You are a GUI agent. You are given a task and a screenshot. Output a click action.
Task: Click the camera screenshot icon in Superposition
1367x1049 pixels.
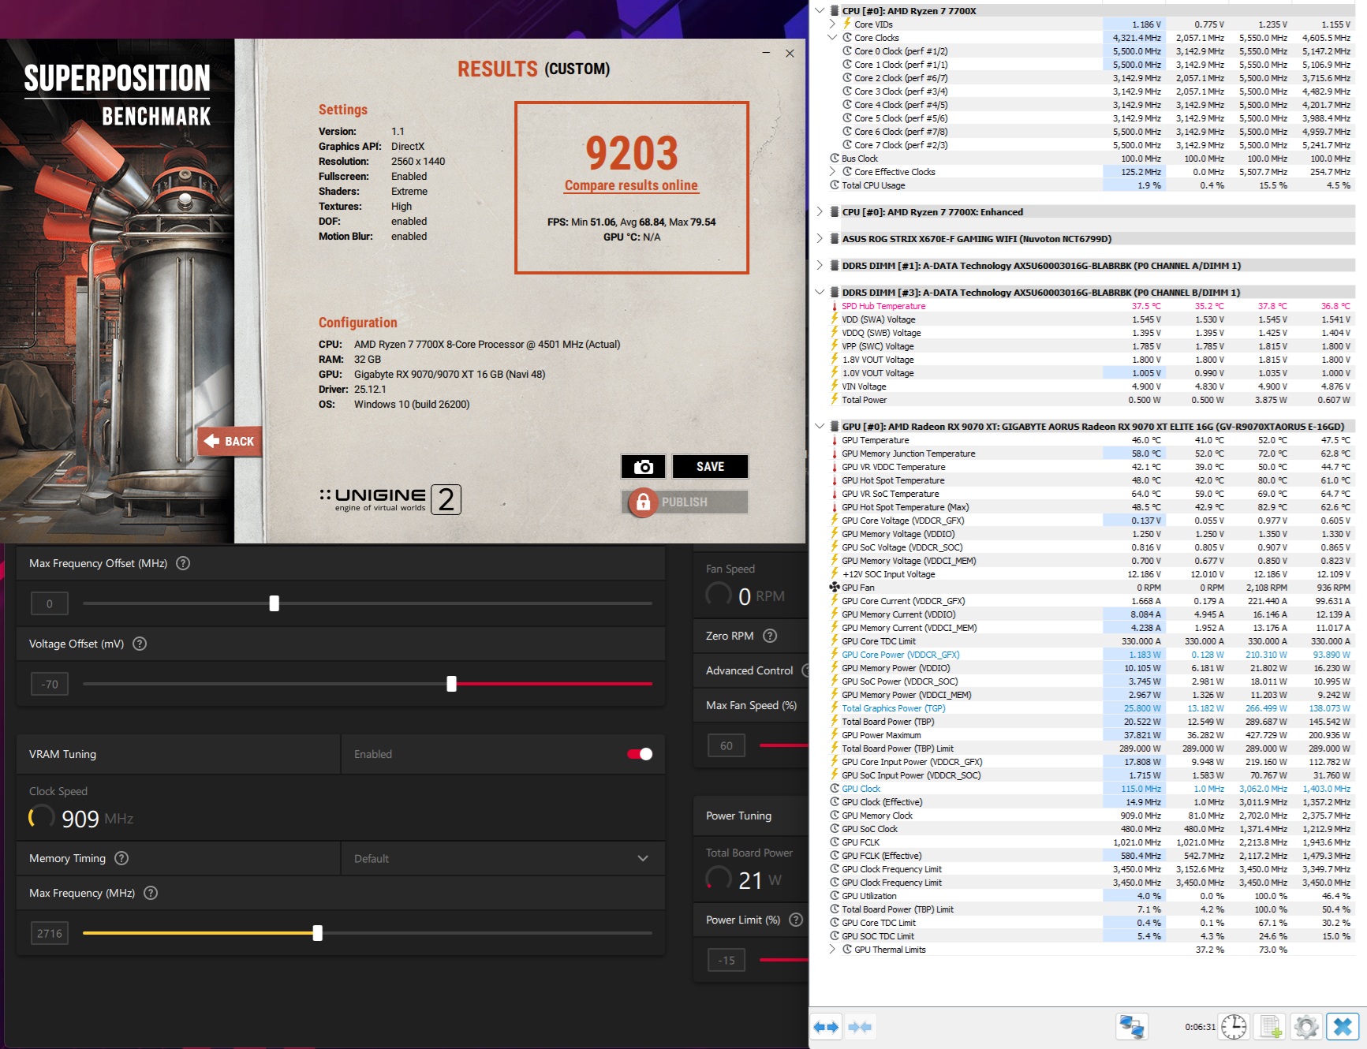pyautogui.click(x=644, y=467)
